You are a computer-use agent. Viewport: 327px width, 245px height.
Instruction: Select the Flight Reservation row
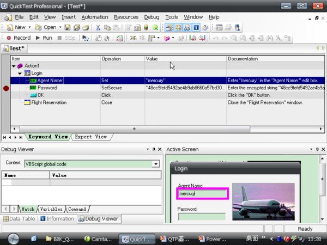click(x=49, y=102)
